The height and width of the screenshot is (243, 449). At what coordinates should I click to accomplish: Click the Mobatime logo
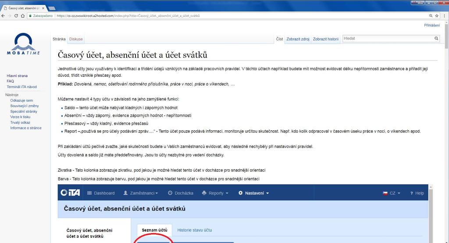click(x=23, y=44)
